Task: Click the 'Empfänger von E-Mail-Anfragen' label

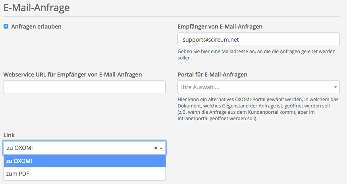Action: pos(220,27)
